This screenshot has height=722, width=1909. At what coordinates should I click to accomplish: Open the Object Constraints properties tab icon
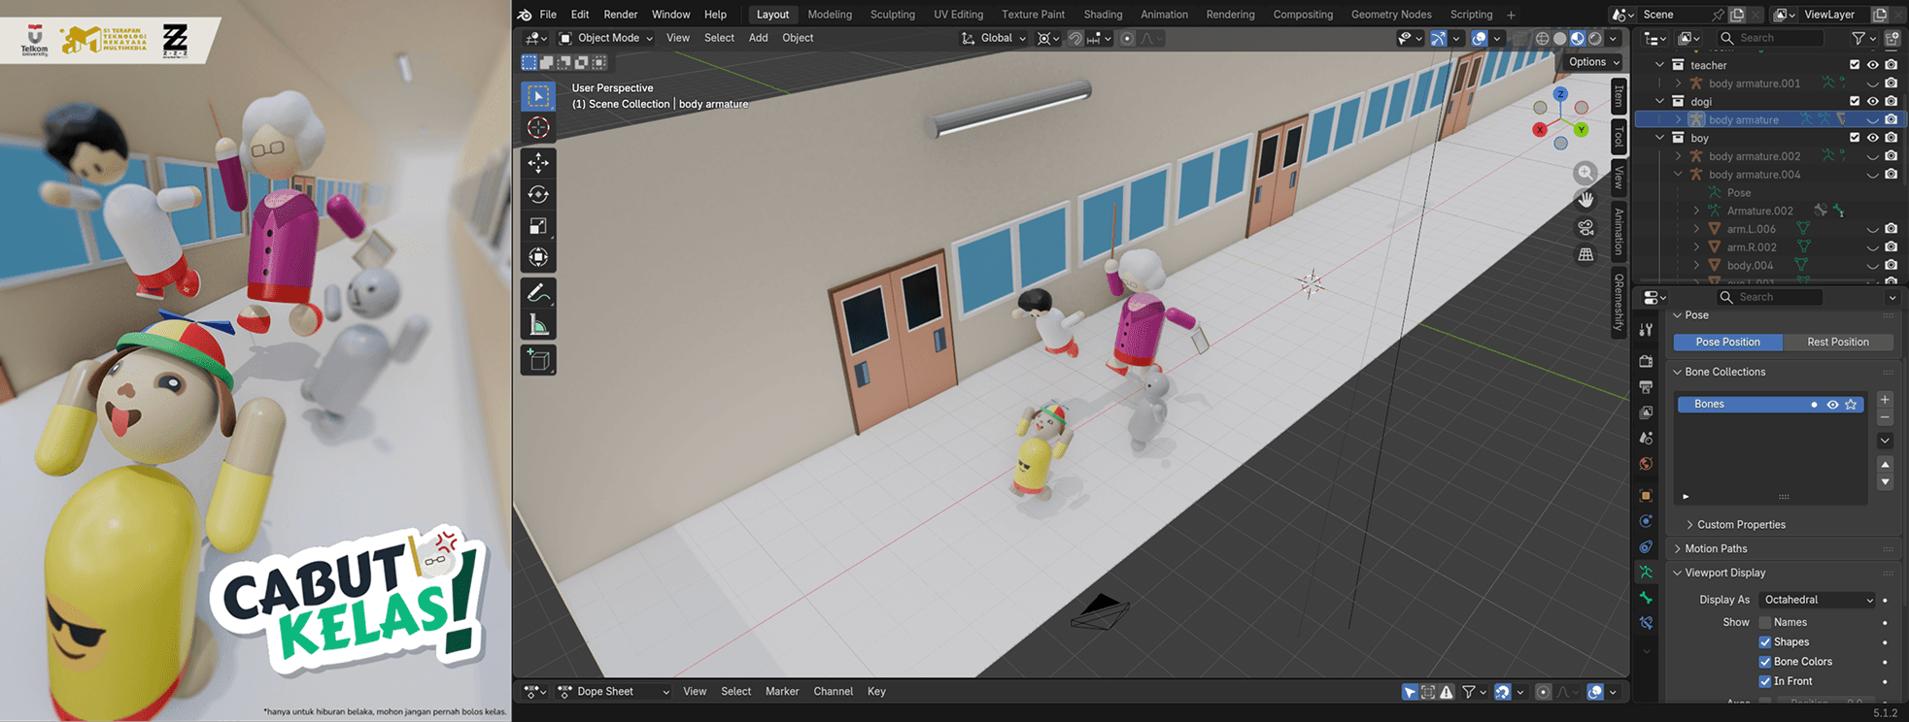pyautogui.click(x=1646, y=547)
